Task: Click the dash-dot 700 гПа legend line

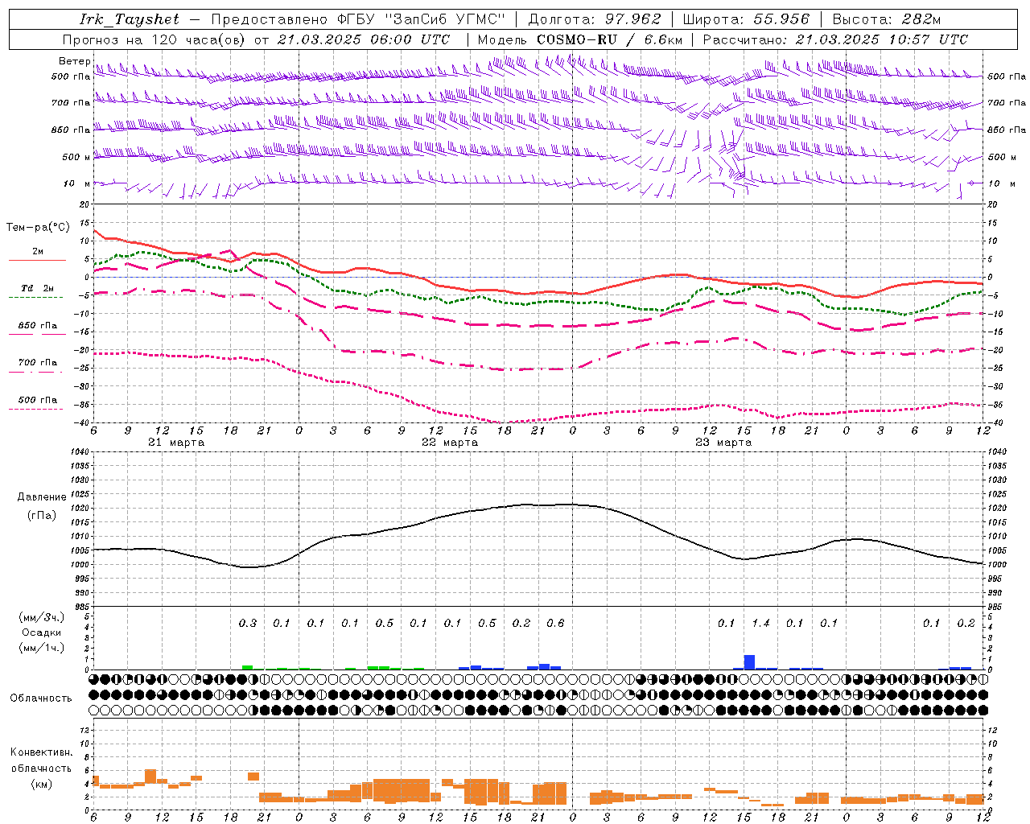Action: pyautogui.click(x=36, y=372)
